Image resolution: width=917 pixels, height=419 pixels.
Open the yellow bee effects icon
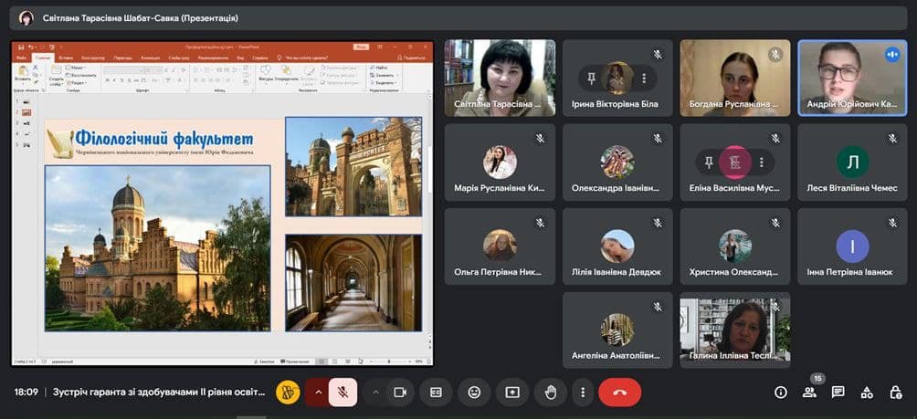pyautogui.click(x=288, y=393)
